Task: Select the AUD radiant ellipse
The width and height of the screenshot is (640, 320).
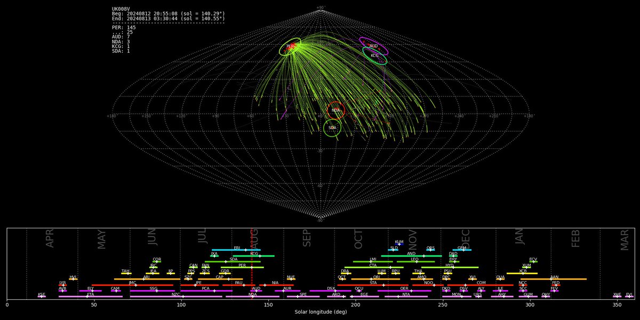Action: pos(373,46)
